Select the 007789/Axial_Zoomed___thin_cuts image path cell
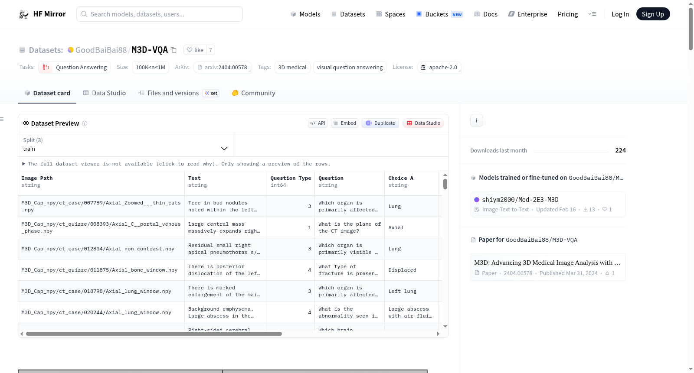The width and height of the screenshot is (694, 373). [x=101, y=206]
